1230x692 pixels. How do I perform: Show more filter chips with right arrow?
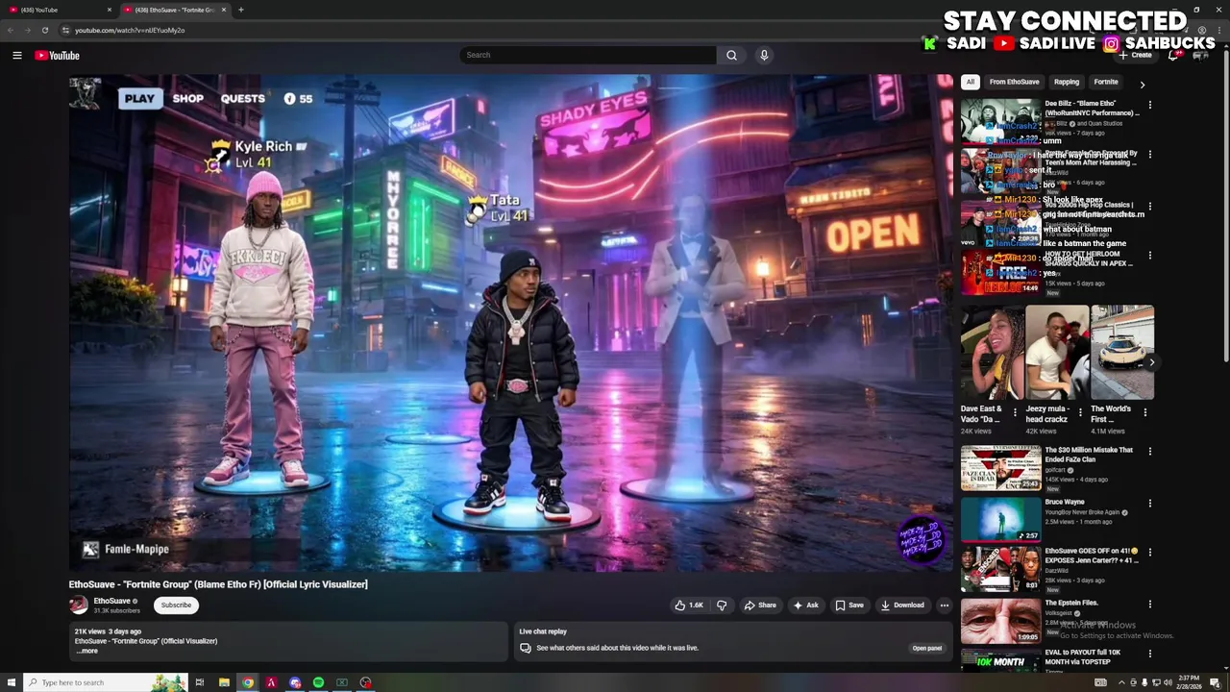pyautogui.click(x=1143, y=85)
